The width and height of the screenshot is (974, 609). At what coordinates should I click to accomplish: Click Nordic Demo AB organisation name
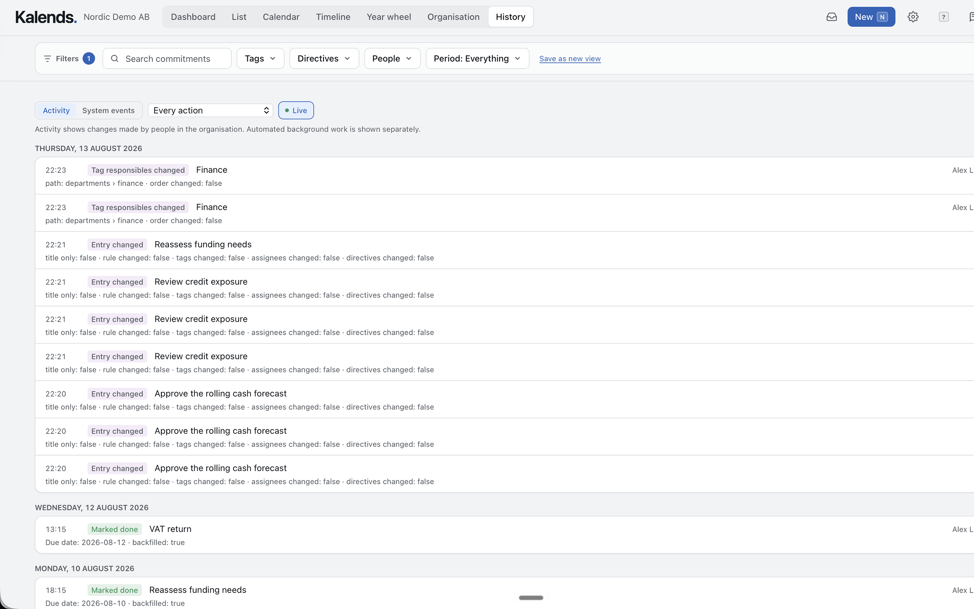(x=116, y=17)
